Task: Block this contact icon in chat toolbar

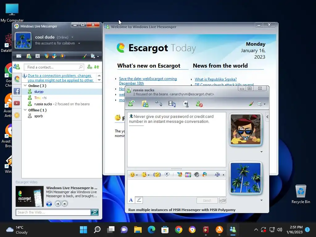Action: 199,104
